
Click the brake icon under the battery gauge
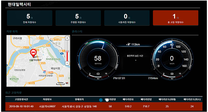(98, 74)
